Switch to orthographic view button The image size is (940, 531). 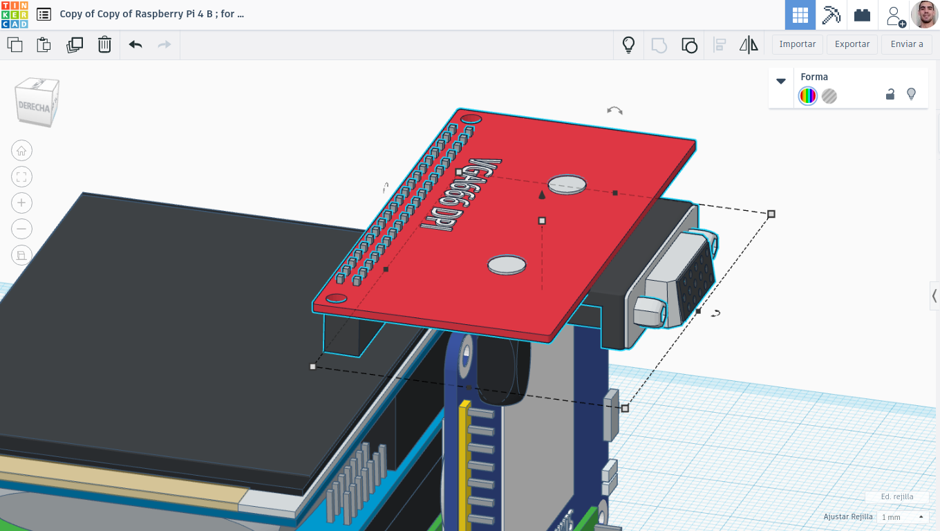(x=21, y=255)
